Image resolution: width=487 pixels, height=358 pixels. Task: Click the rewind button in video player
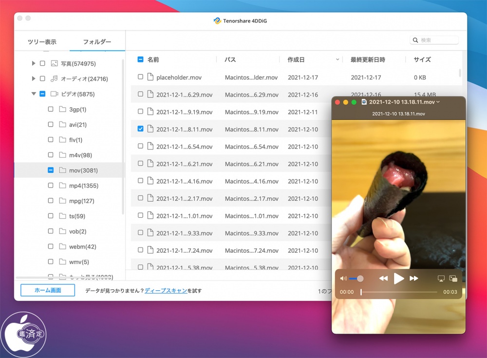[384, 279]
